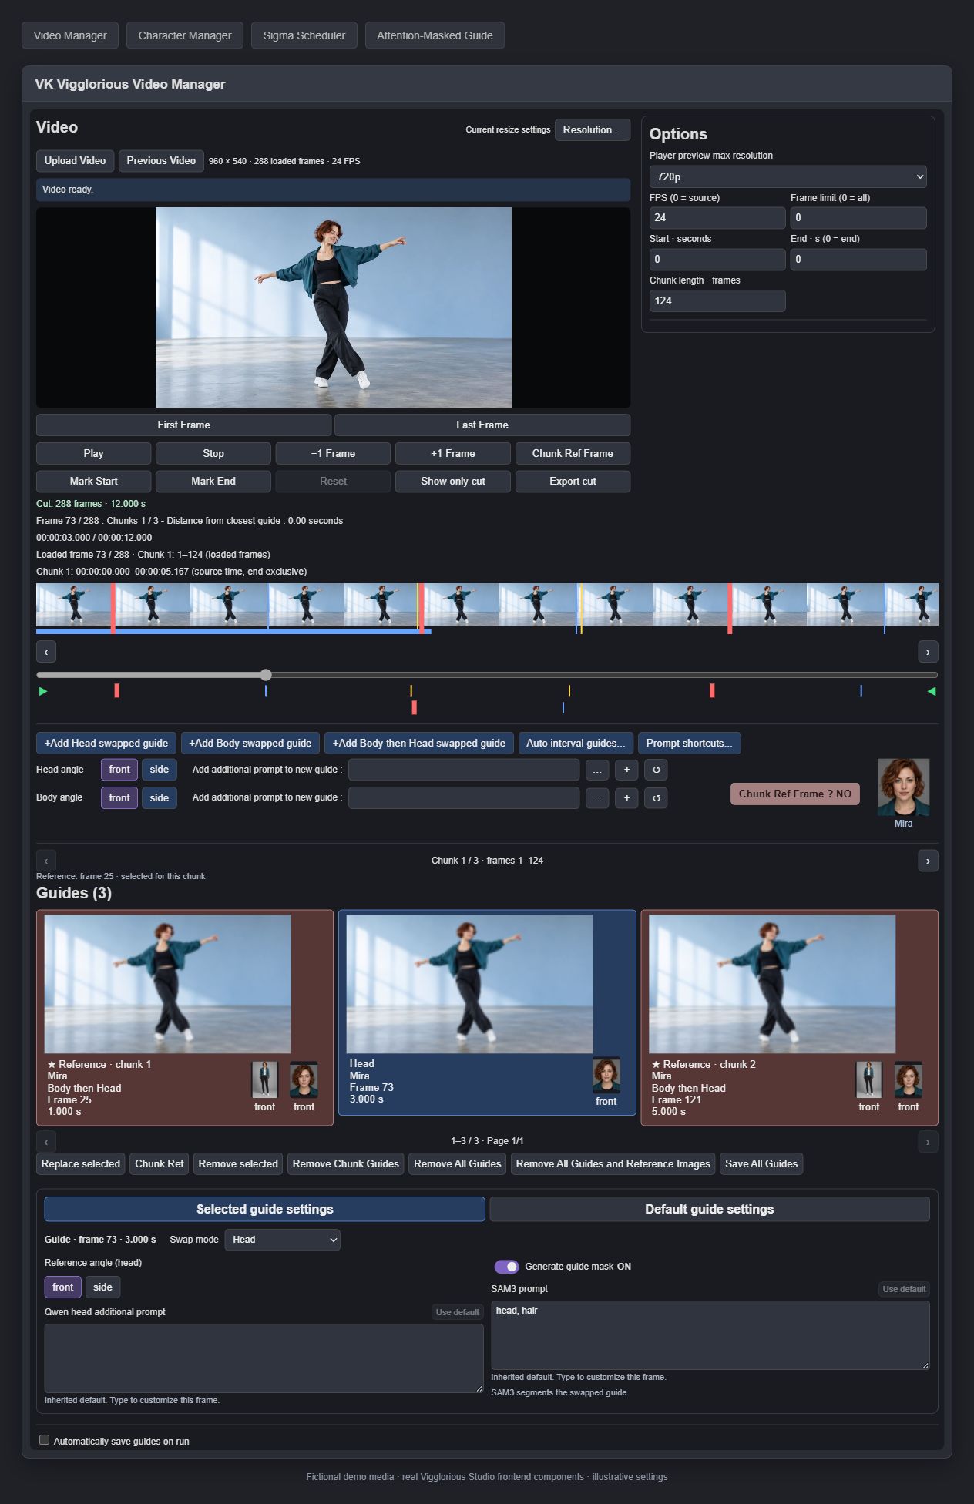Screen dimensions: 974x1504
Task: Step forward with +1 Frame
Action: [x=453, y=454]
